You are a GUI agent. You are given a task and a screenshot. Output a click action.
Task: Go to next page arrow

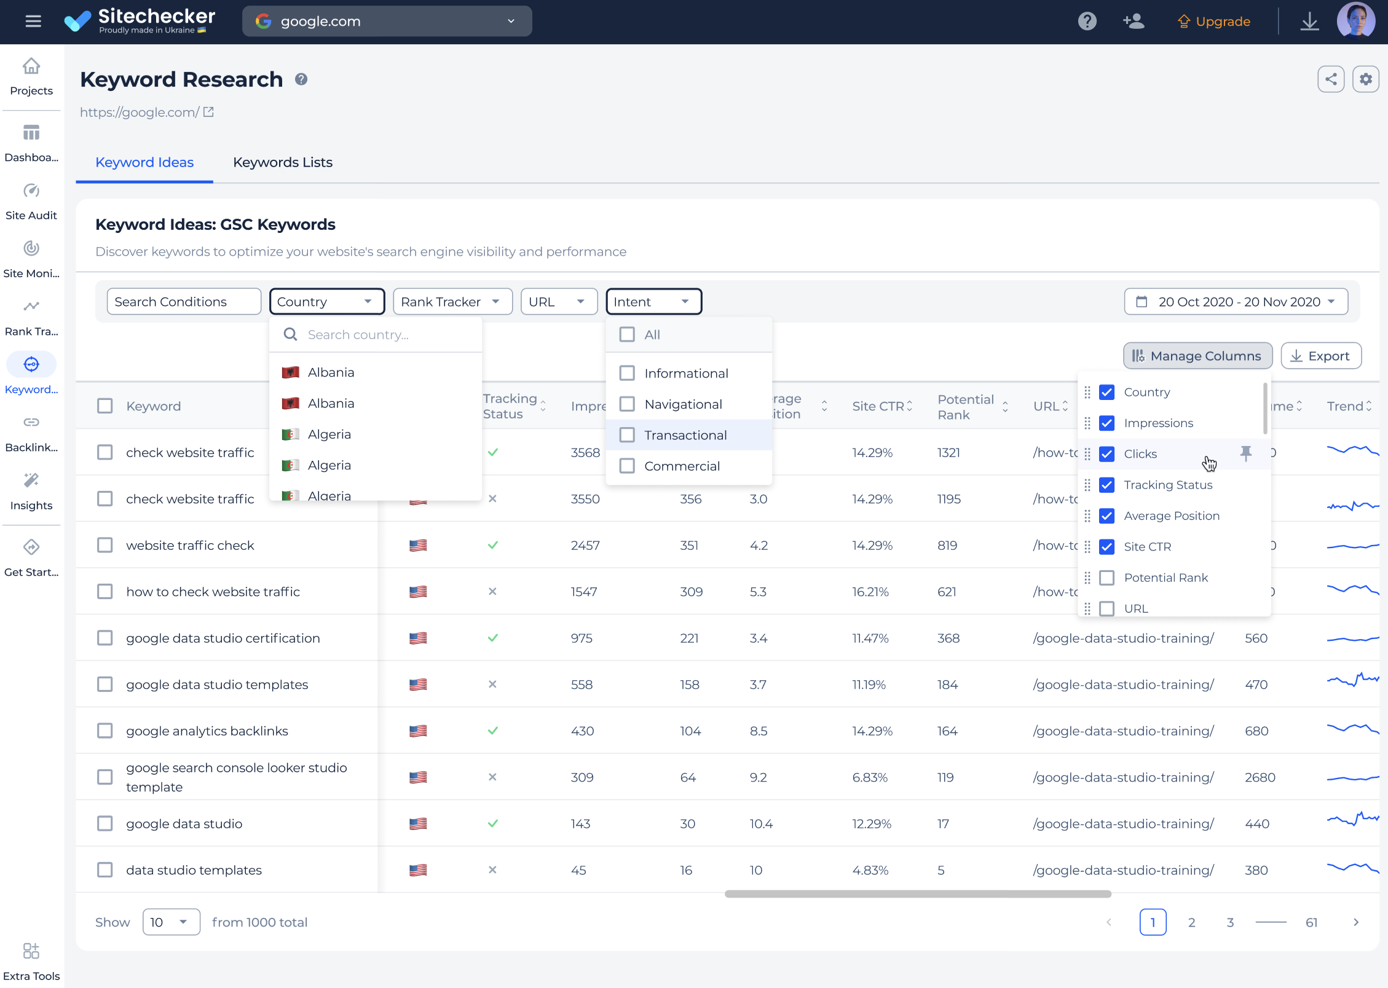[x=1355, y=922]
